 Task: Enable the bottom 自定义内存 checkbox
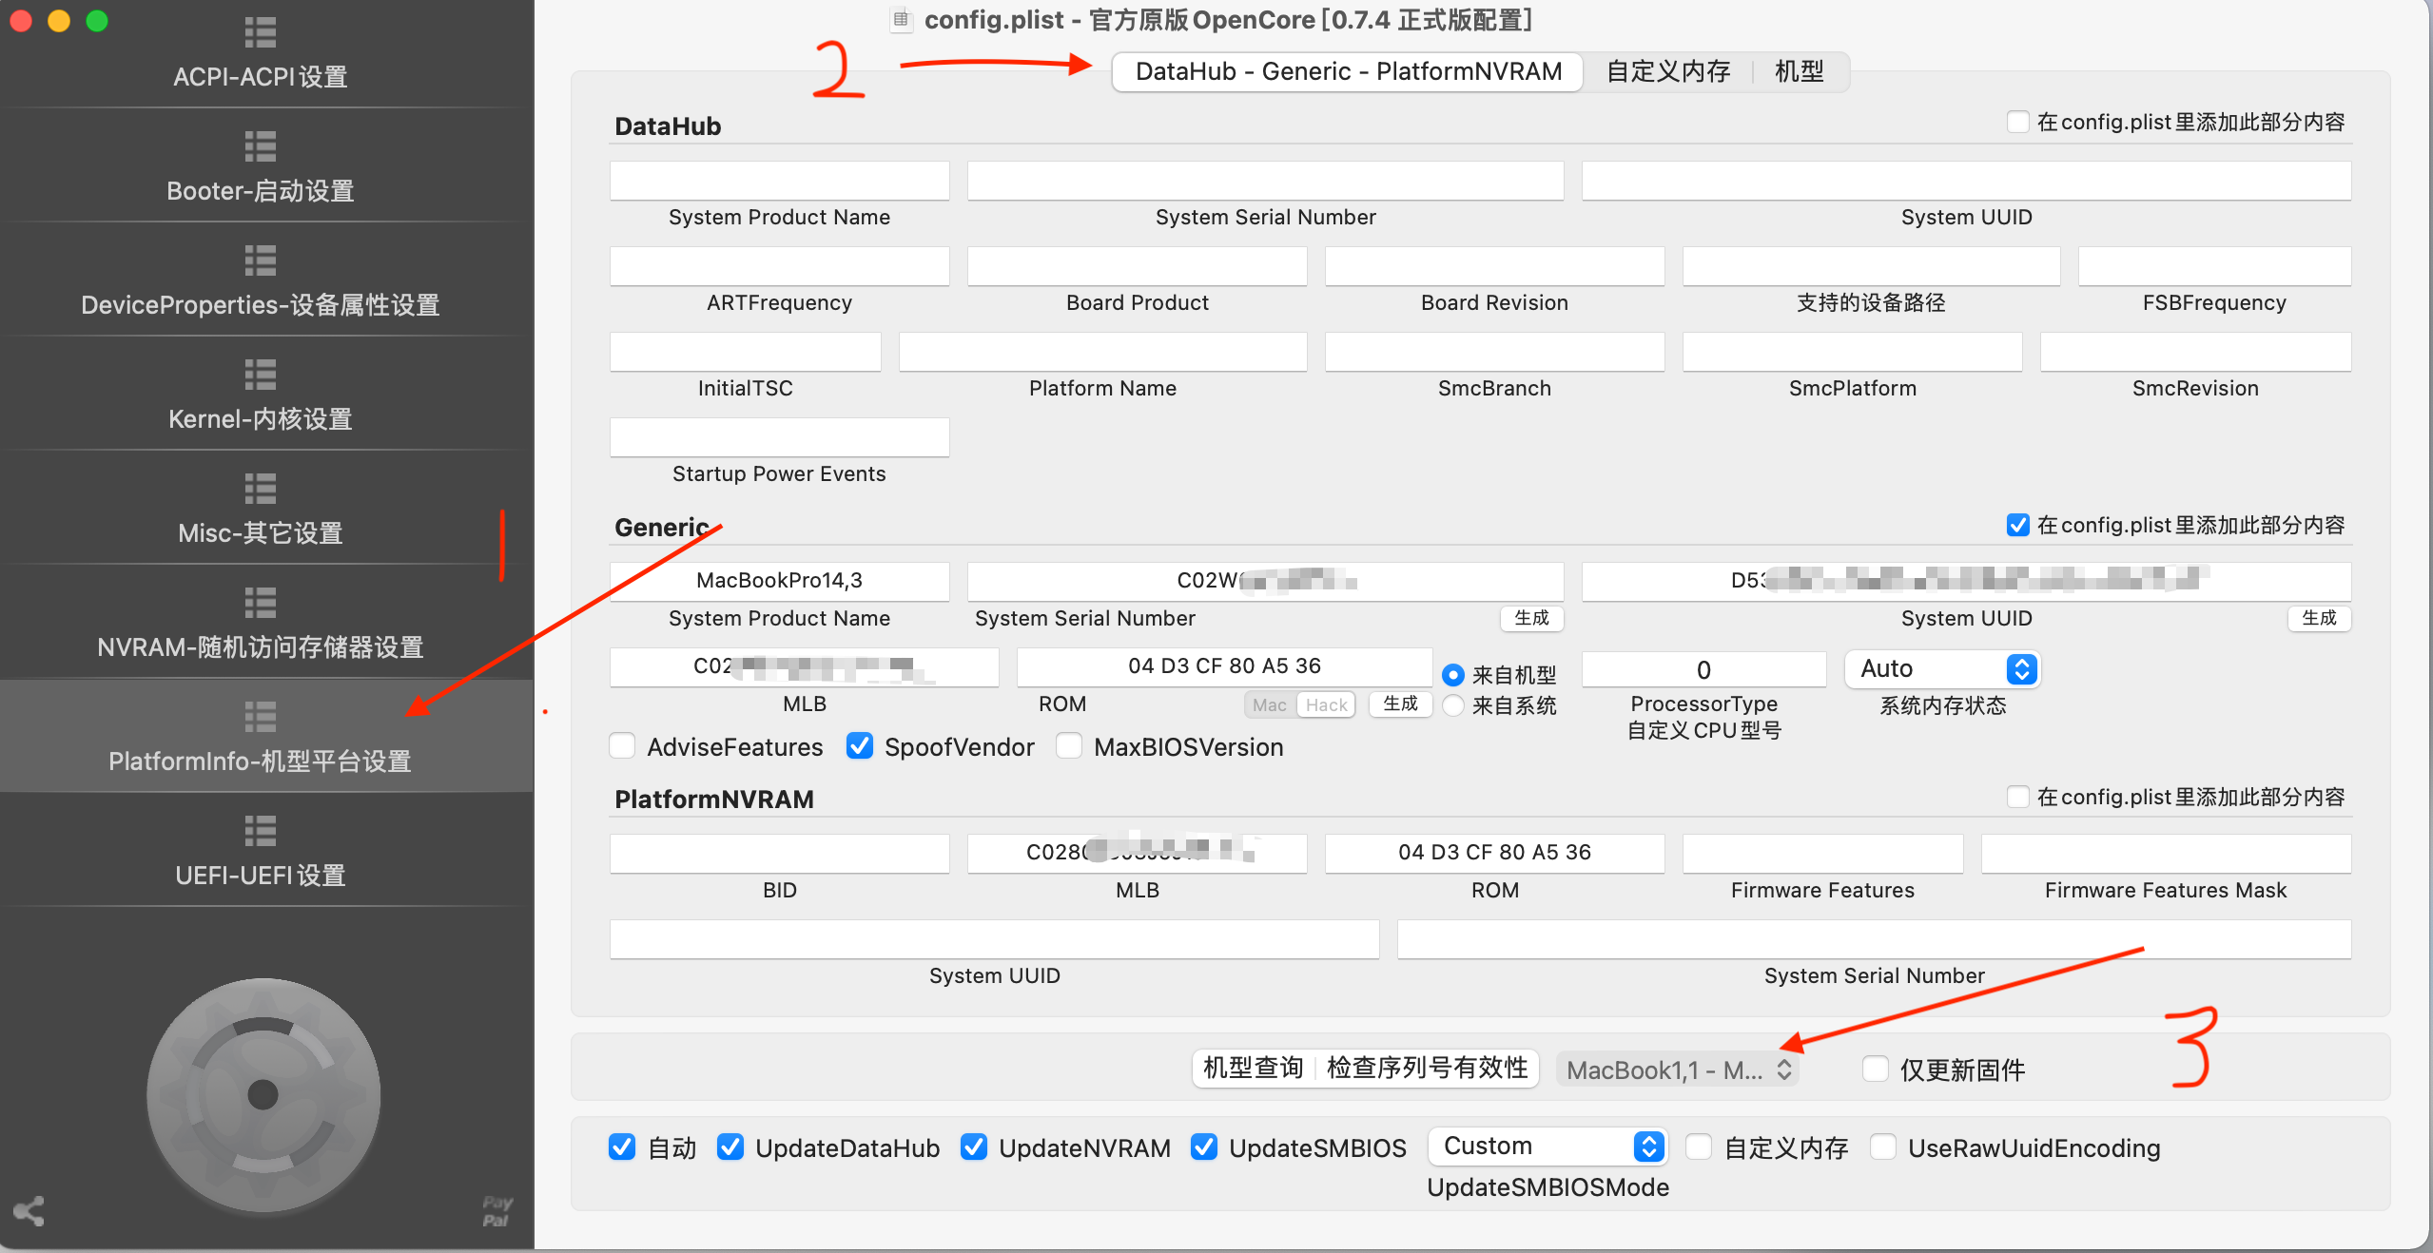(x=1699, y=1147)
